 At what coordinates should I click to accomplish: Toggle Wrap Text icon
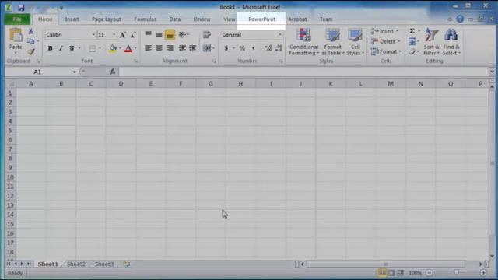coord(207,34)
